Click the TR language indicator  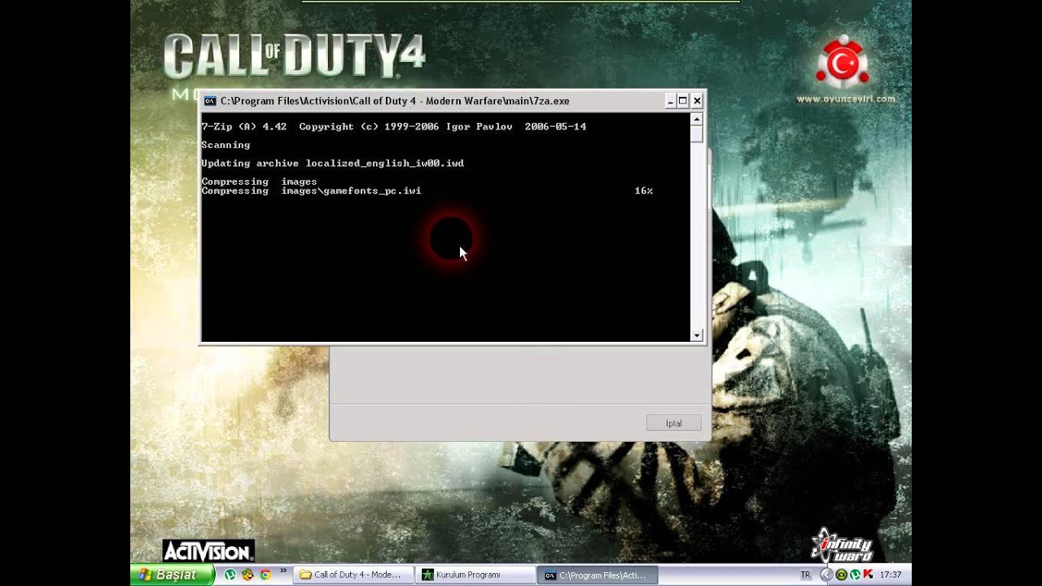(x=805, y=575)
